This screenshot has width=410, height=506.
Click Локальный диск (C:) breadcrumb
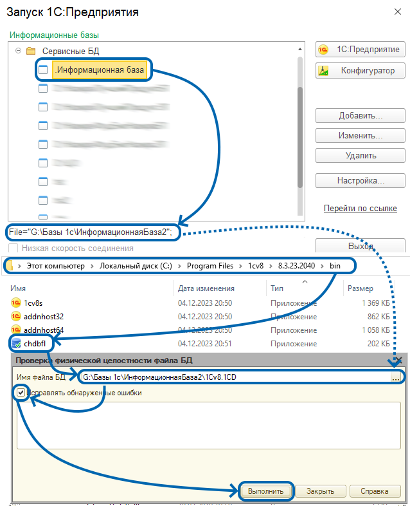pyautogui.click(x=136, y=266)
